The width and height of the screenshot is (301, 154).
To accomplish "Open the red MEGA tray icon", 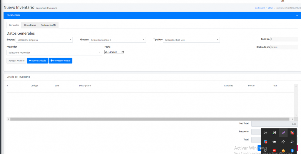I will click(x=274, y=150).
